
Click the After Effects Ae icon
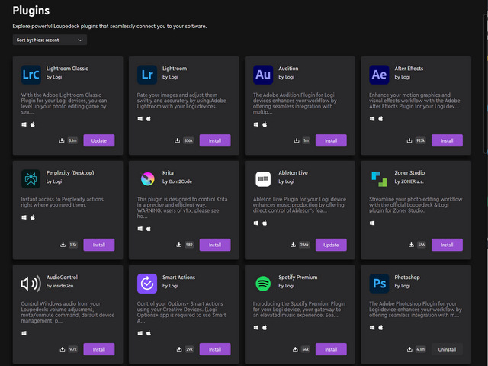click(379, 75)
